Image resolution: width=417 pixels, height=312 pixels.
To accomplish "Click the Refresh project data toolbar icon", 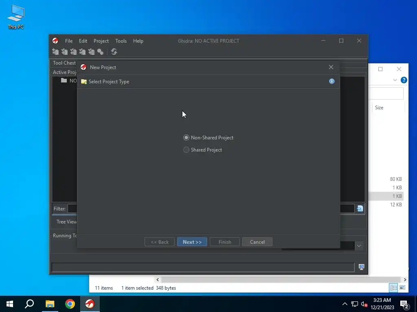I will click(x=114, y=52).
